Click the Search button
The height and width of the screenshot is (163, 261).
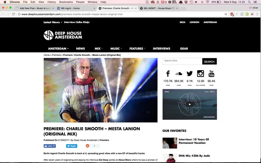tap(209, 62)
